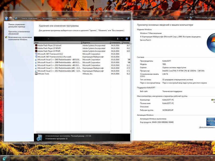Open help with the blue question mark
The height and width of the screenshot is (161, 215).
[x=127, y=39]
